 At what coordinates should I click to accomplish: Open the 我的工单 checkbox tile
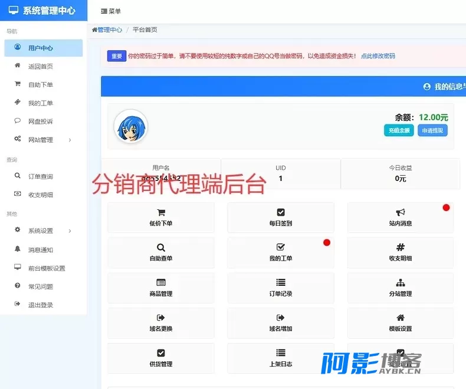[281, 253]
